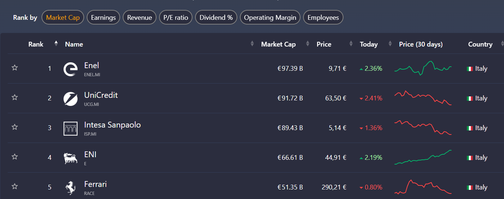Image resolution: width=504 pixels, height=199 pixels.
Task: Sort table by Rank column arrows
Action: (x=56, y=44)
